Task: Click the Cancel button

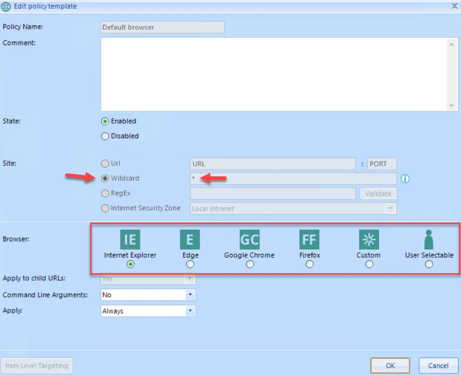Action: point(438,366)
